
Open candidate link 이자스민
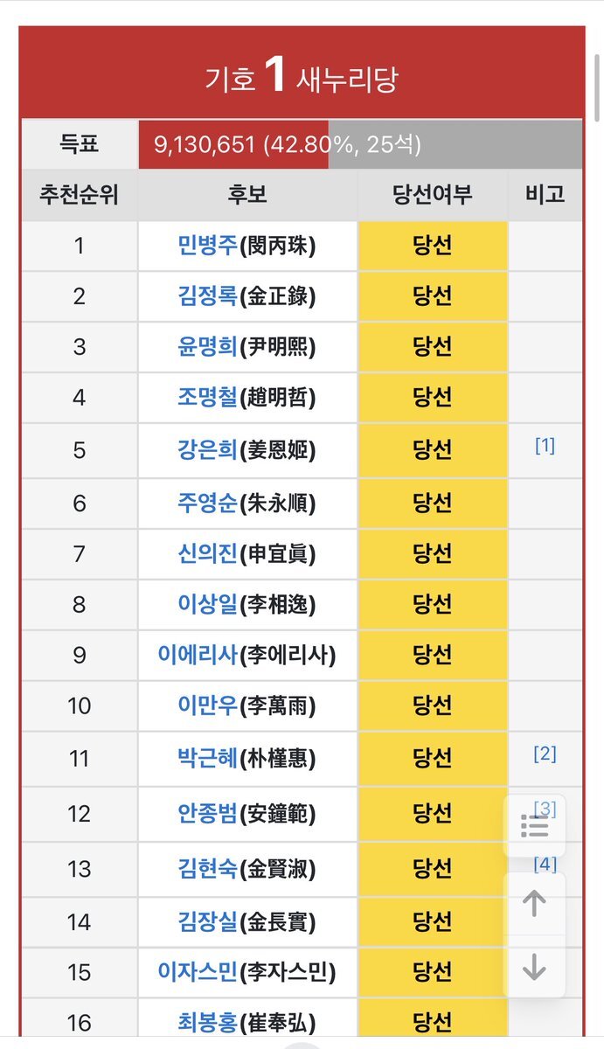[x=198, y=971]
